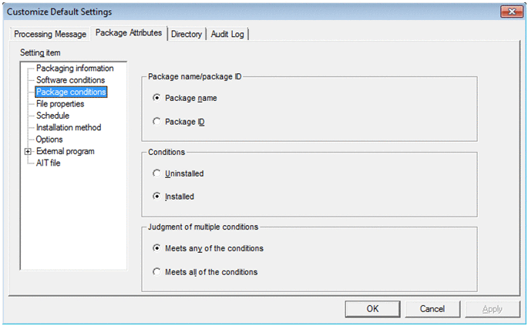Select Installation method tree item
Screen dimensions: 528x326
pos(69,128)
